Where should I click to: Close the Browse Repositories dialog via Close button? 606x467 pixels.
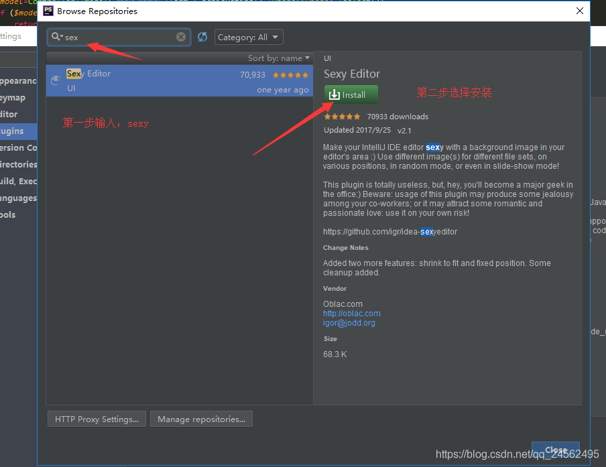click(x=555, y=450)
